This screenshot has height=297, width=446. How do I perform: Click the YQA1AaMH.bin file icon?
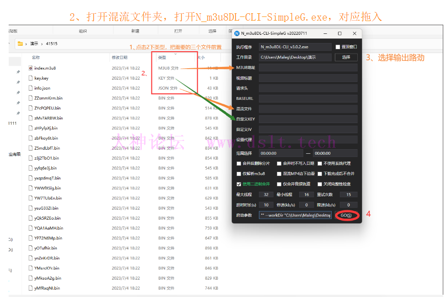(x=31, y=228)
